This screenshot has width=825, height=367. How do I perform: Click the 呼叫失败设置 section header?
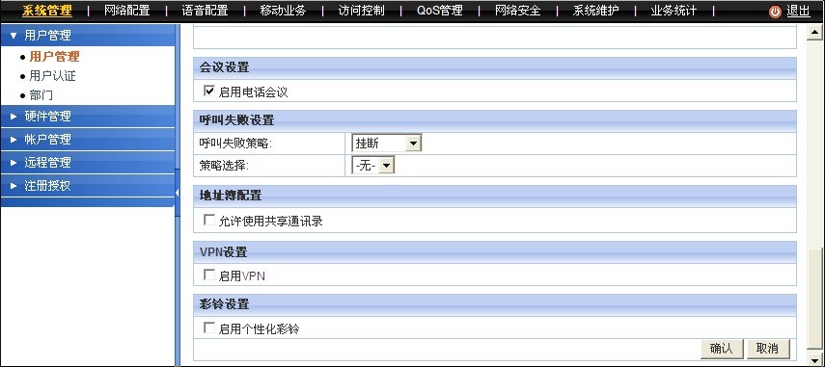(x=495, y=120)
